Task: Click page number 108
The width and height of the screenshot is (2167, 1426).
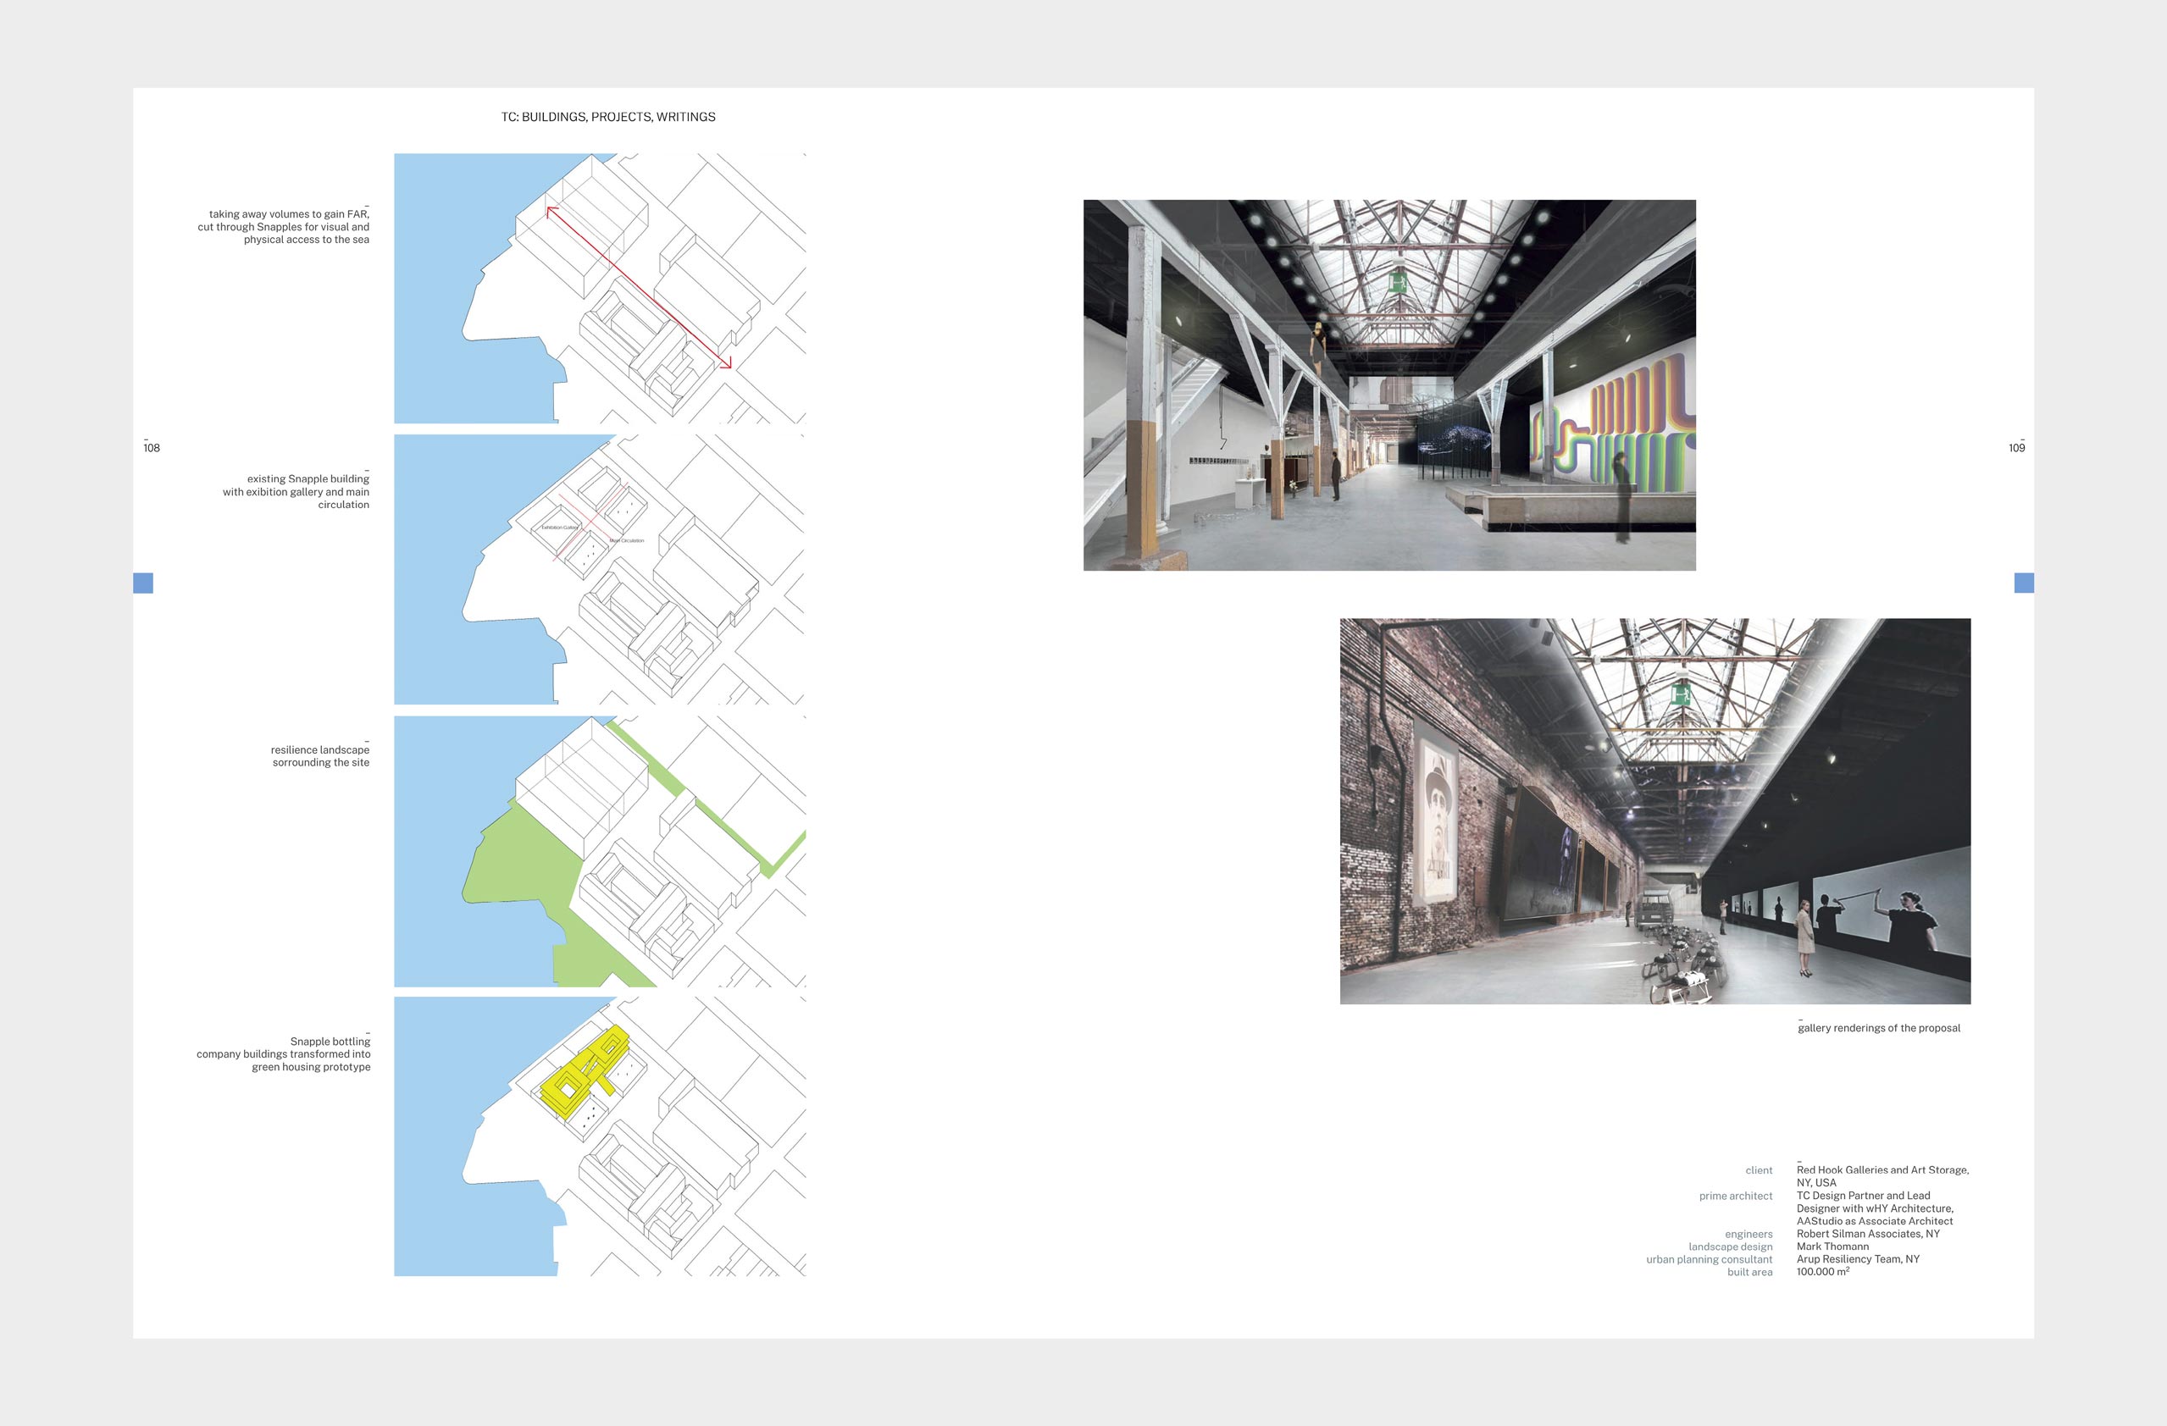Action: point(151,448)
